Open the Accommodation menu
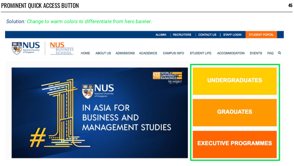294x166 pixels. pyautogui.click(x=231, y=53)
